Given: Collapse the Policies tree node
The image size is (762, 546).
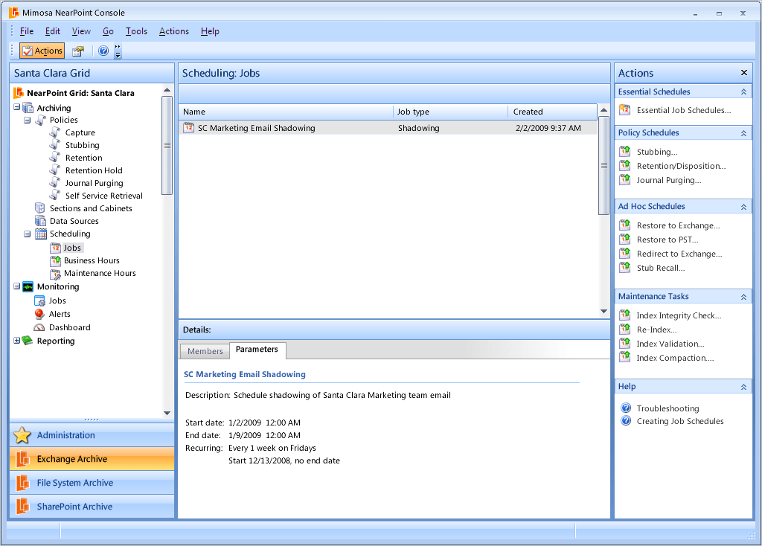Looking at the screenshot, I should click(x=28, y=120).
